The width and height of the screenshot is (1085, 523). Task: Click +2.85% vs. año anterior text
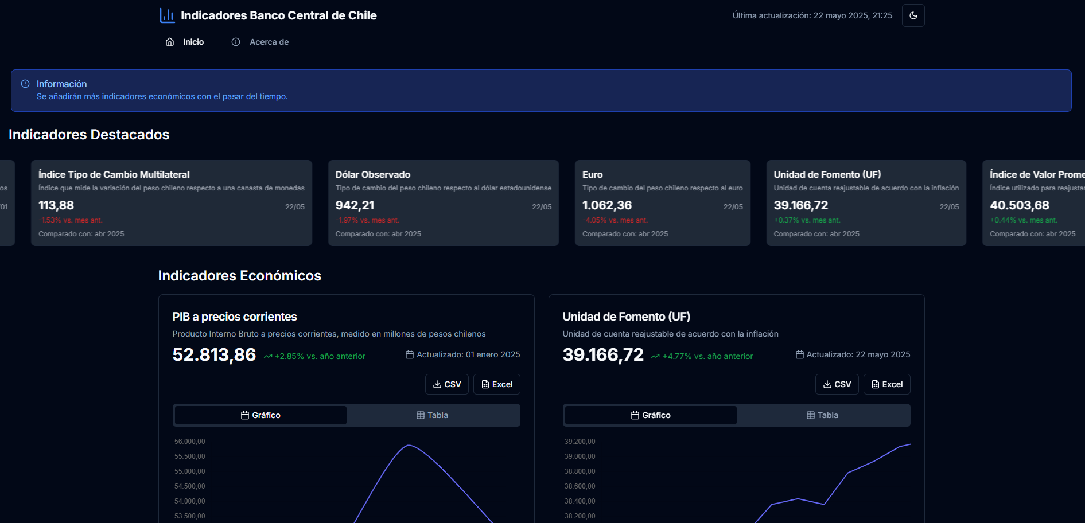tap(320, 356)
